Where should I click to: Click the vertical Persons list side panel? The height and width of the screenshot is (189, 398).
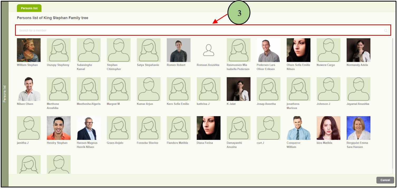pyautogui.click(x=5, y=94)
